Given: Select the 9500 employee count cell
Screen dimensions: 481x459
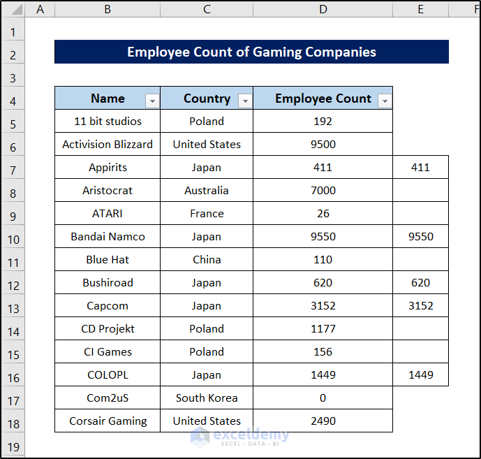Looking at the screenshot, I should point(323,144).
